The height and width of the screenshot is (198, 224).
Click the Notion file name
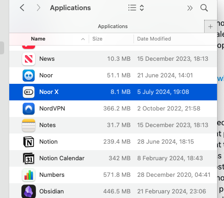point(48,142)
